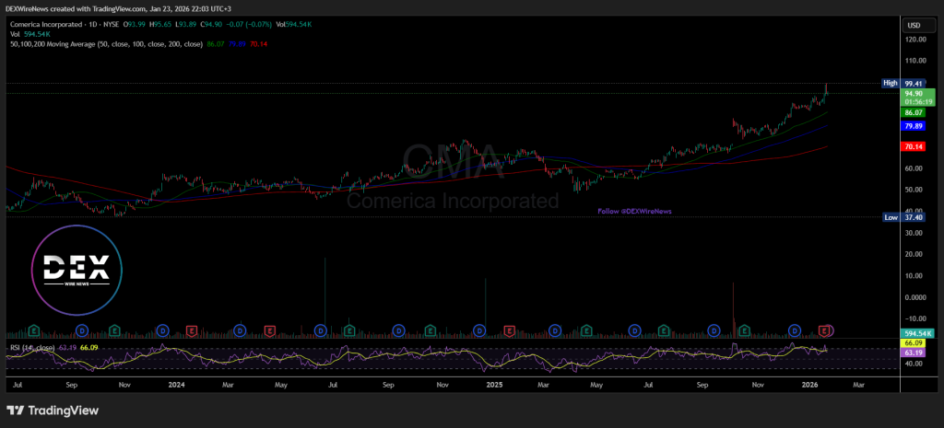Open the September 2025 dividend marker
Screen dimensions: 944x428
[714, 330]
